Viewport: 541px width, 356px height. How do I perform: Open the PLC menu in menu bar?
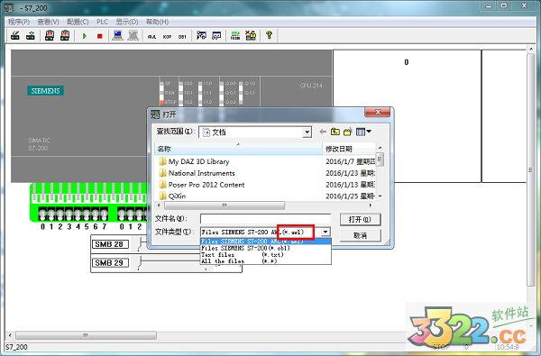[102, 22]
